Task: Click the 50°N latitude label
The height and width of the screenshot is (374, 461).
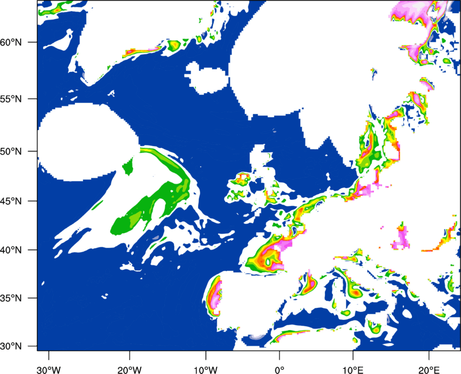Action: point(11,151)
